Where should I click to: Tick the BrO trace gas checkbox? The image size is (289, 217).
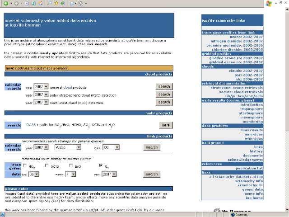point(71,165)
